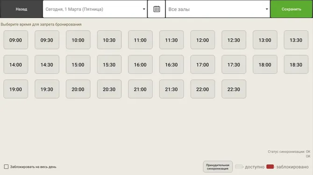The height and width of the screenshot is (175, 313).
Task: Toggle the 13:30 time slot
Action: [296, 40]
